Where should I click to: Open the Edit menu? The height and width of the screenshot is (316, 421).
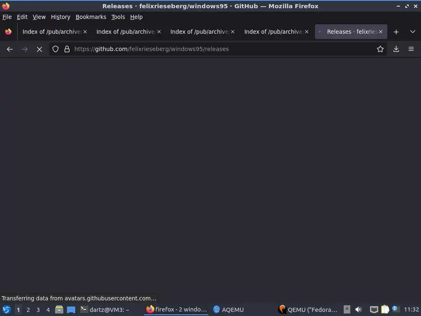coord(22,17)
